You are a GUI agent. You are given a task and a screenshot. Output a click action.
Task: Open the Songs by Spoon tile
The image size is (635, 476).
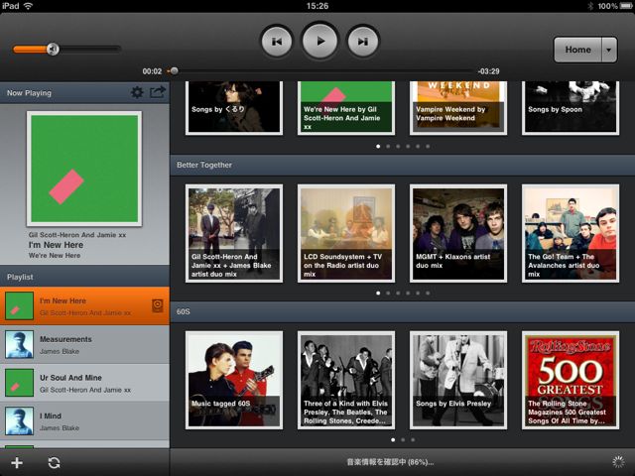tap(571, 108)
